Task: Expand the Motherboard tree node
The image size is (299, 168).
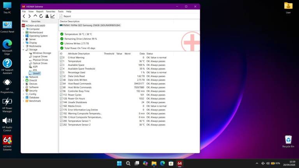Action: click(x=23, y=33)
